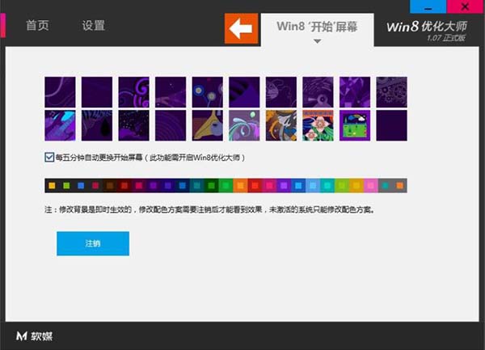Choose the teal wave with green moon thumbnail

pyautogui.click(x=244, y=125)
